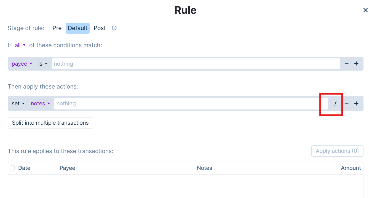Open the 'set' action dropdown
The height and width of the screenshot is (198, 369).
coord(18,103)
